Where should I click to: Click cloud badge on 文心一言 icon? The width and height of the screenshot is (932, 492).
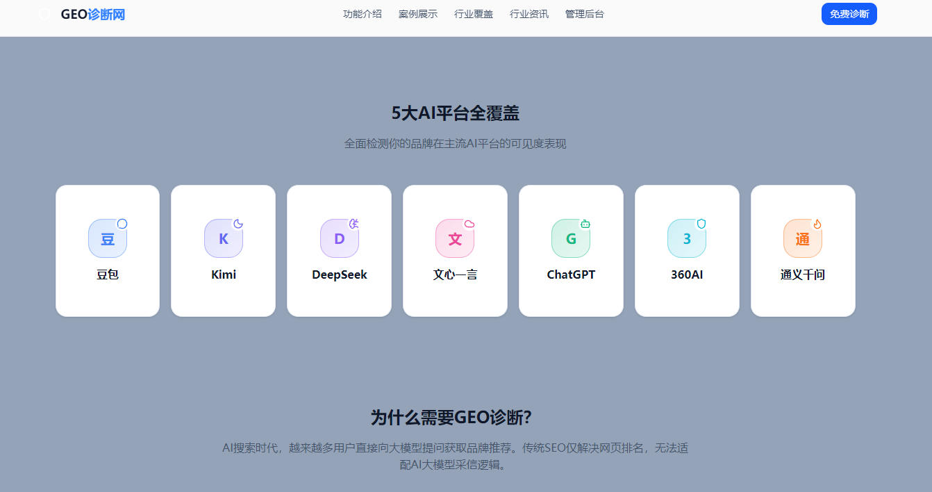tap(469, 224)
